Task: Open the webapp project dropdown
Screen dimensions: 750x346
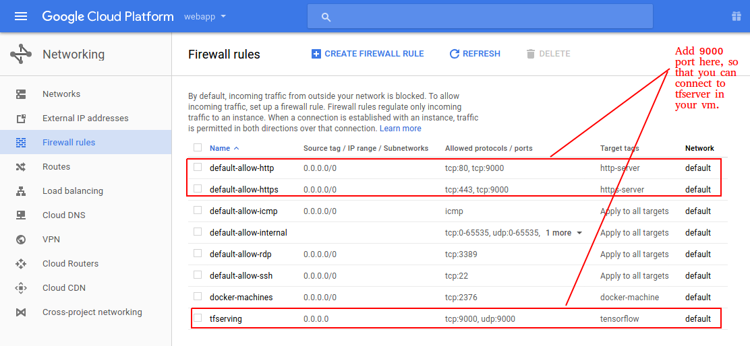Action: (x=205, y=17)
